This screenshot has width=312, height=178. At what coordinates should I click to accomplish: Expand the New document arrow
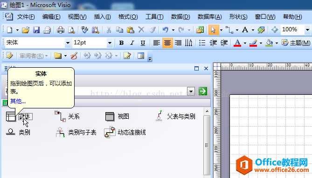tap(17, 30)
